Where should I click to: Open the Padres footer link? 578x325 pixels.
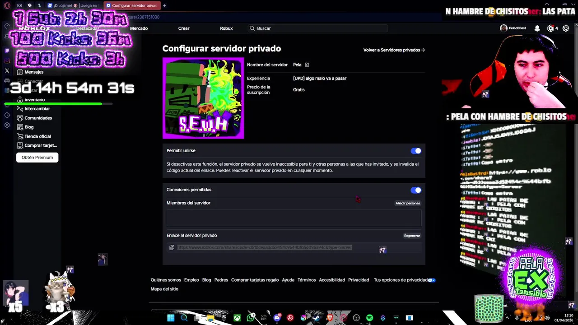tap(221, 280)
